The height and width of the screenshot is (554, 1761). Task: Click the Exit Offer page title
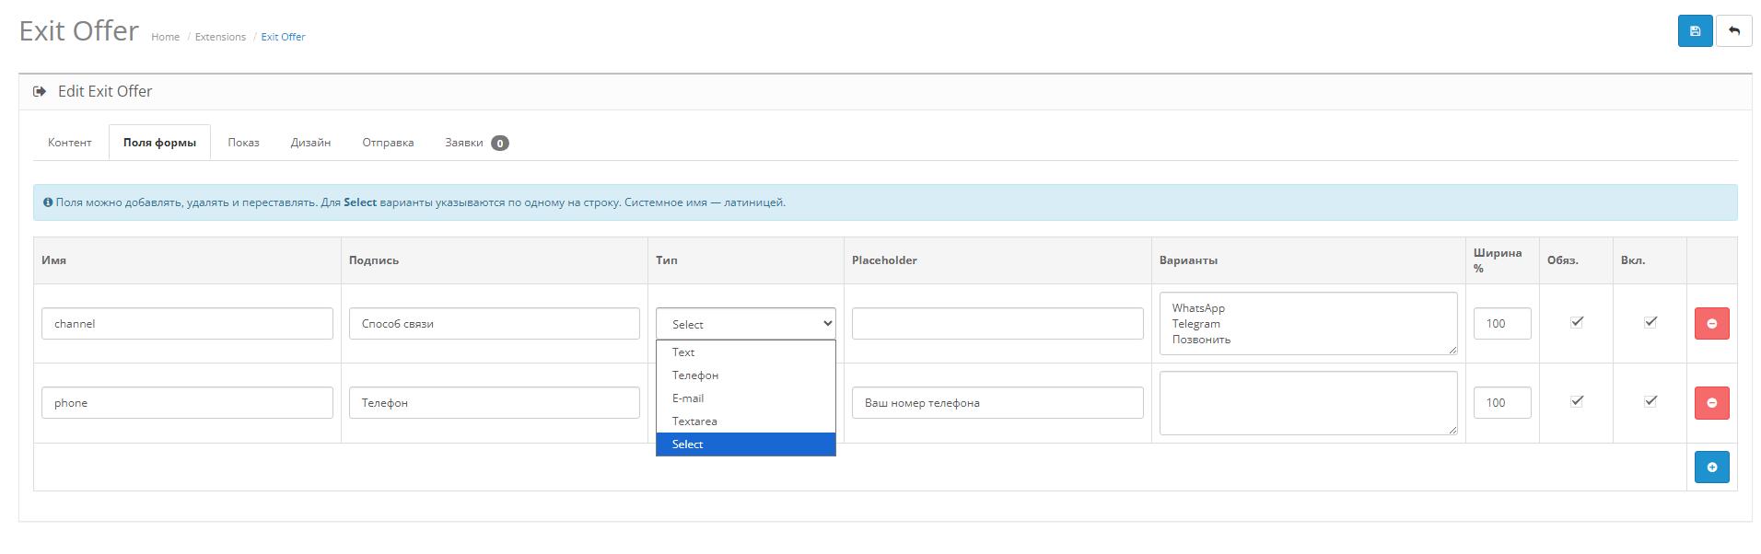tap(78, 30)
